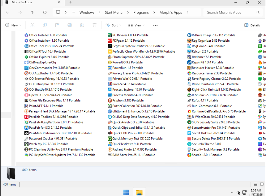Viewport: 266px width, 196px height.
Task: Navigate to Programs in the breadcrumb path
Action: (x=141, y=12)
